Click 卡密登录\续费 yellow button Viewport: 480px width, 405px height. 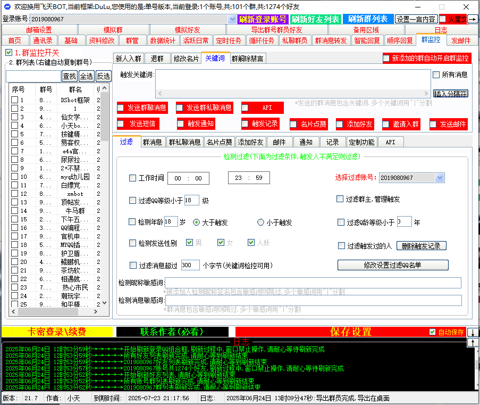coord(57,332)
